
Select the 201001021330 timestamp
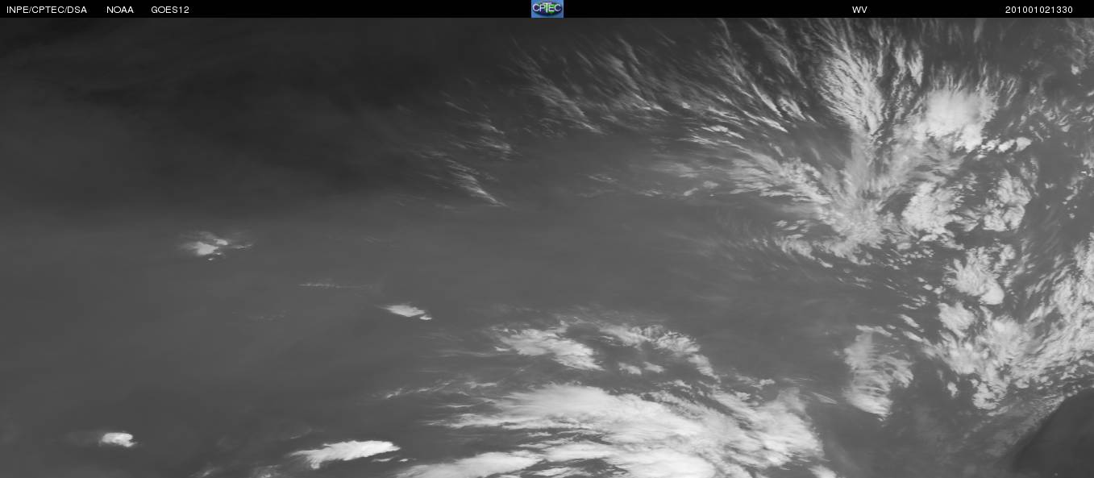click(1039, 10)
